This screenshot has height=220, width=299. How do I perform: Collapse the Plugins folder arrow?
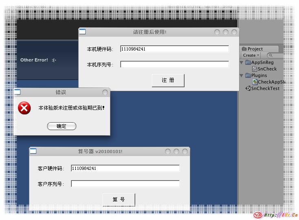pos(242,75)
